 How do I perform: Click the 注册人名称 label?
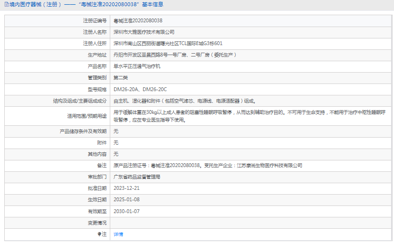95,32
